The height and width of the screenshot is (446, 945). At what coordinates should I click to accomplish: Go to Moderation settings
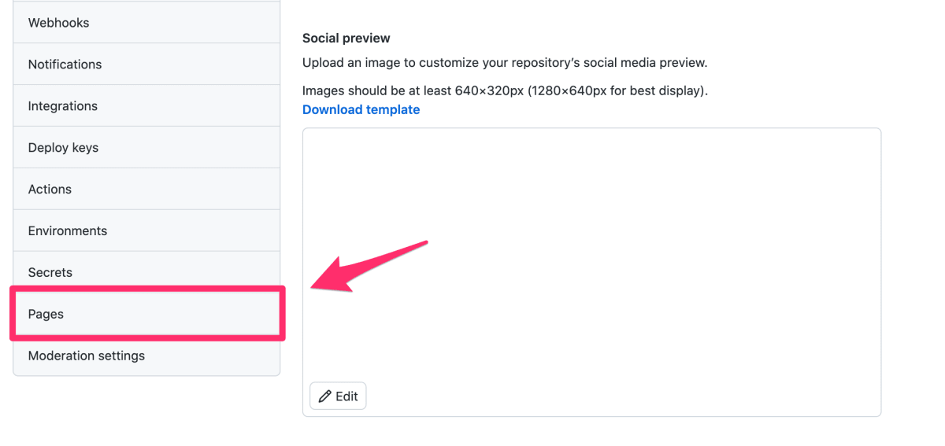tap(146, 356)
